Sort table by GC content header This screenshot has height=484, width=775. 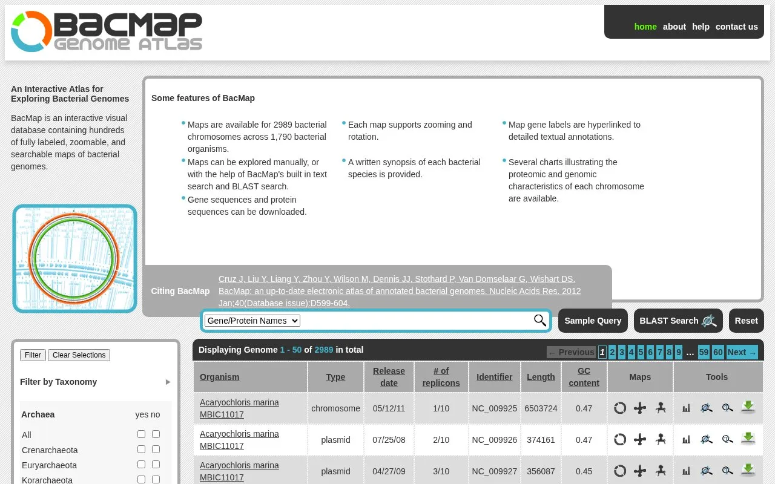click(584, 377)
